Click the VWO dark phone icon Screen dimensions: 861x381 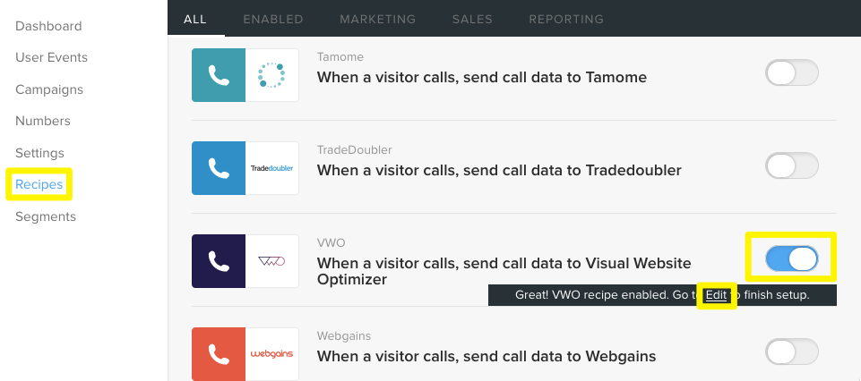click(219, 261)
